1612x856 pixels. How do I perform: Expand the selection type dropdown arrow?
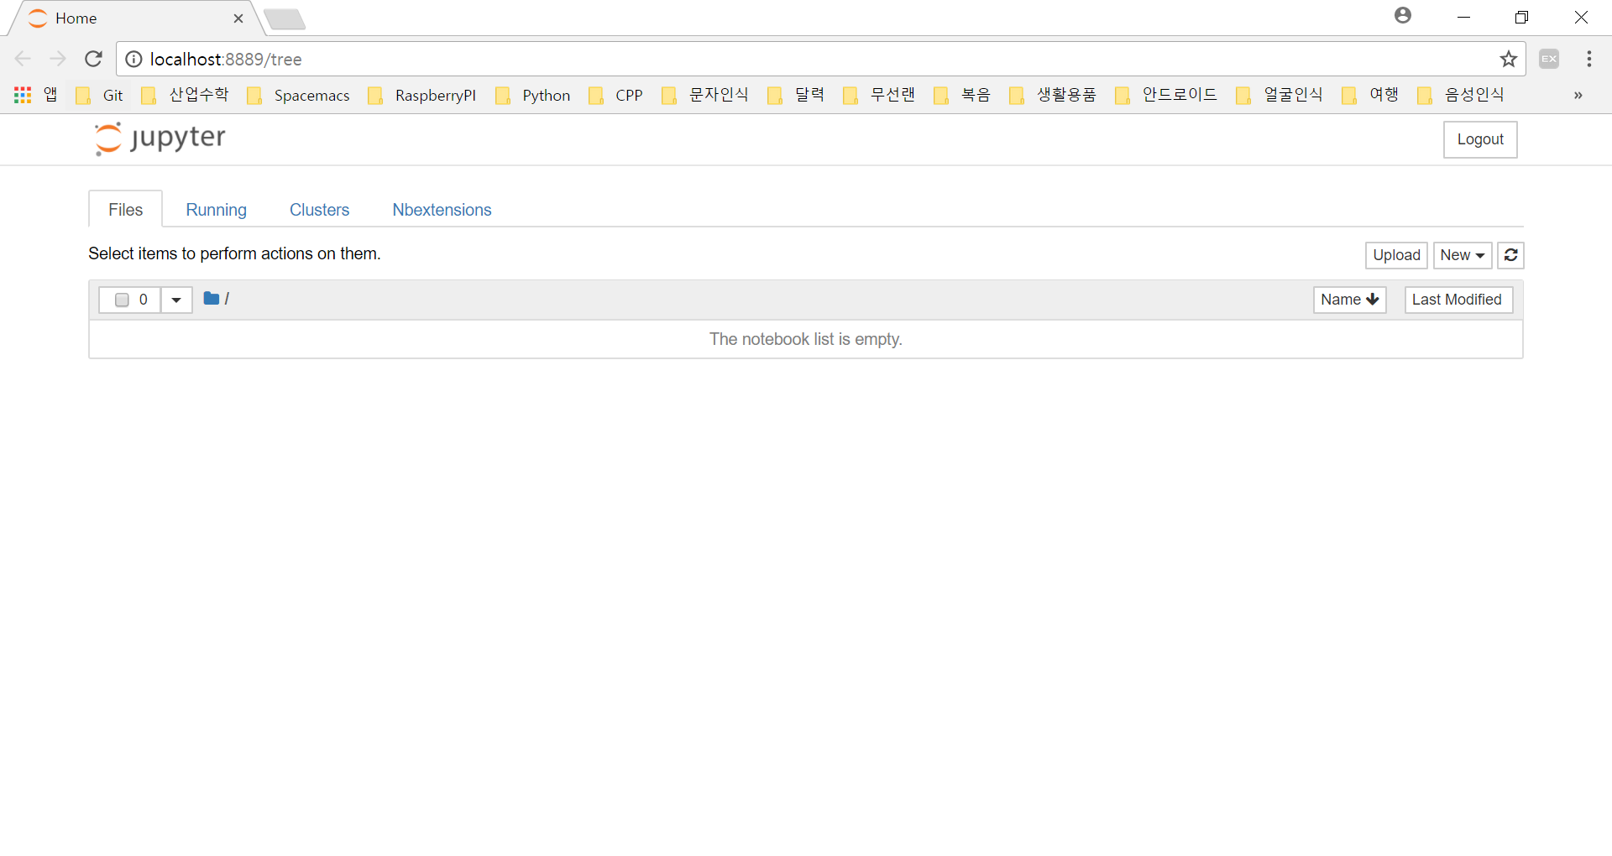coord(176,300)
